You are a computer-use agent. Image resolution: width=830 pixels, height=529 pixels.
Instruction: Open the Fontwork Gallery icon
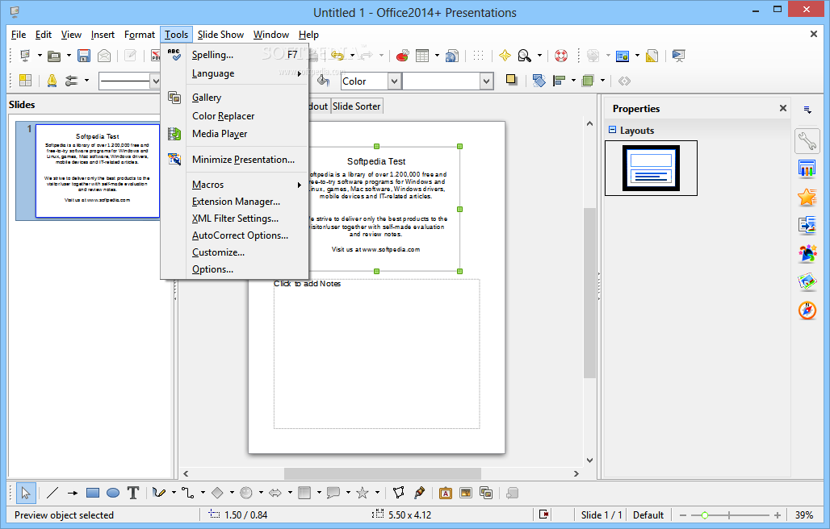pos(446,493)
